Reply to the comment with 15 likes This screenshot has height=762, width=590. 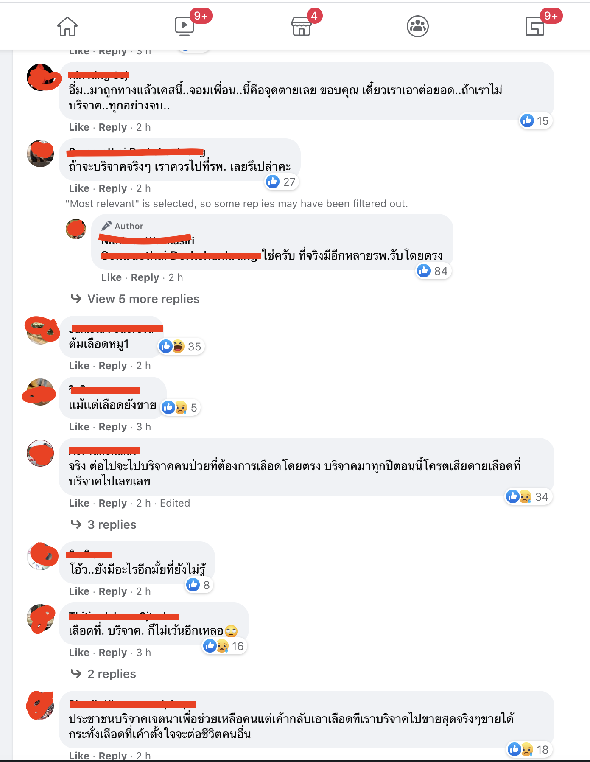pos(113,127)
